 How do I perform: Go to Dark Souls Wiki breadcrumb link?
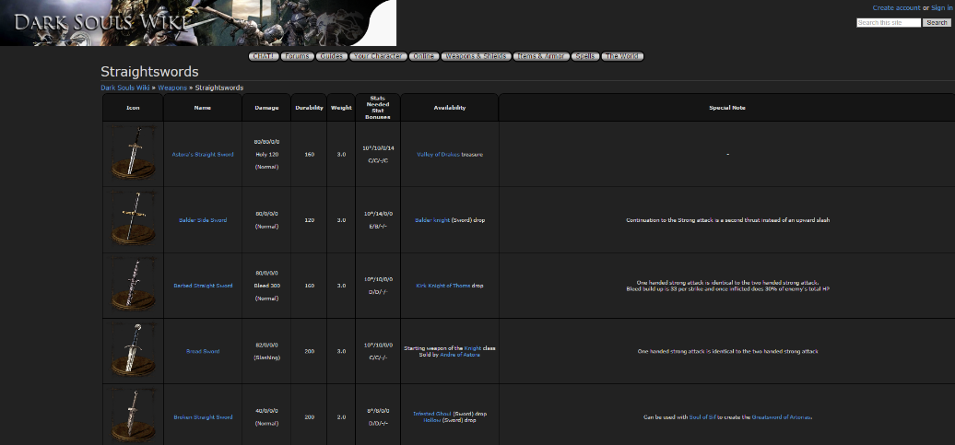point(124,88)
